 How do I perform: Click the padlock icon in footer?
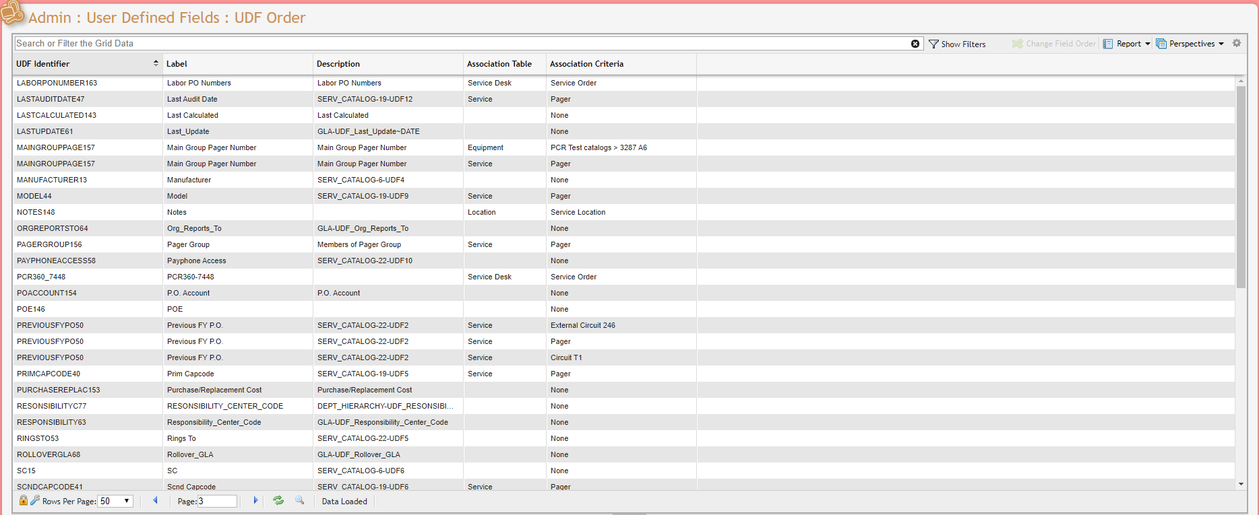24,501
